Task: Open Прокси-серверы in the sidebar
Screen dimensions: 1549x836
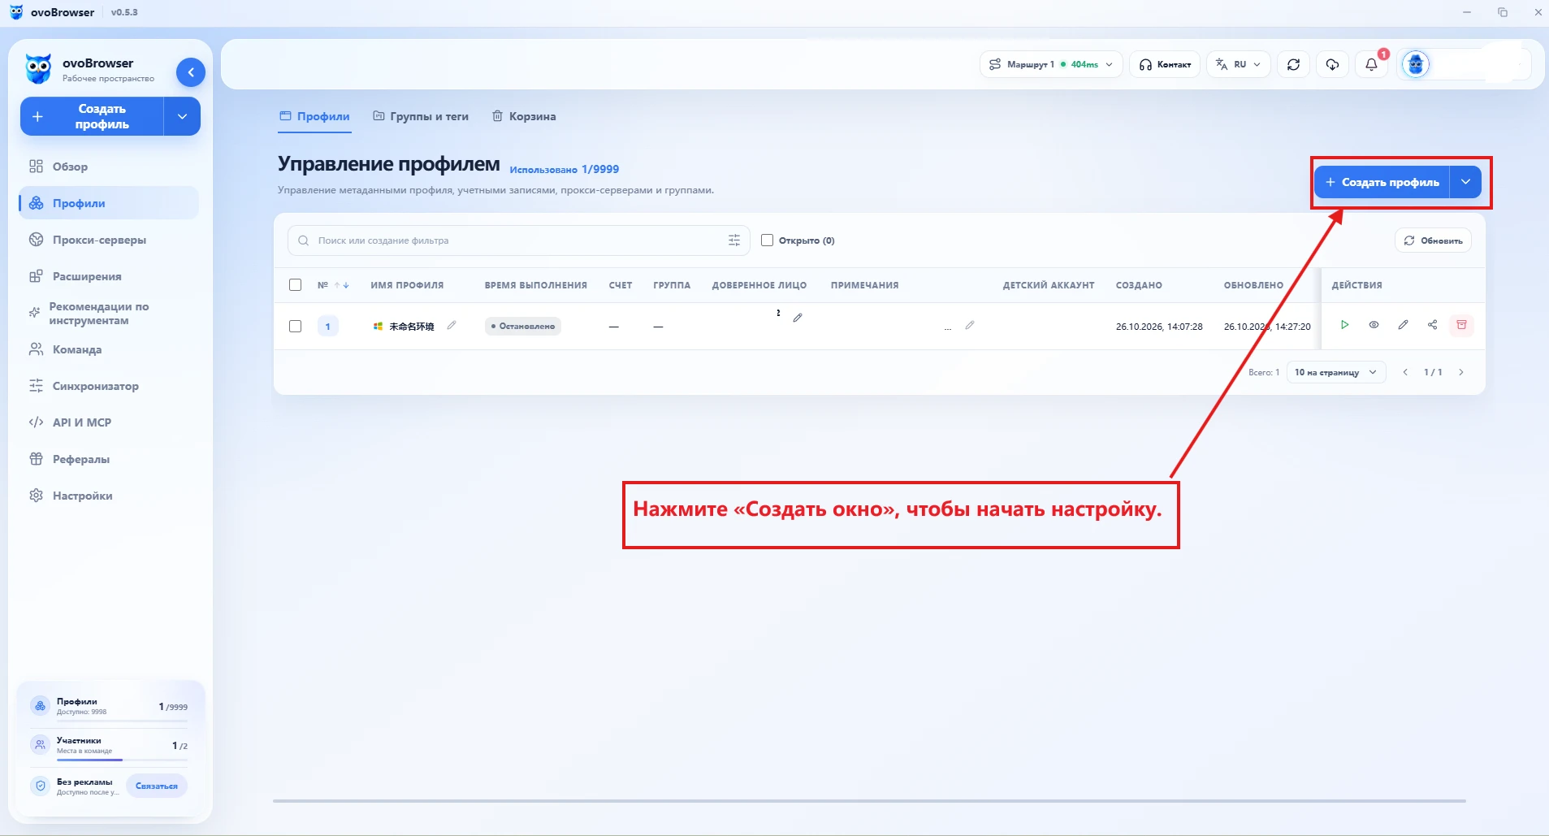Action: click(109, 240)
